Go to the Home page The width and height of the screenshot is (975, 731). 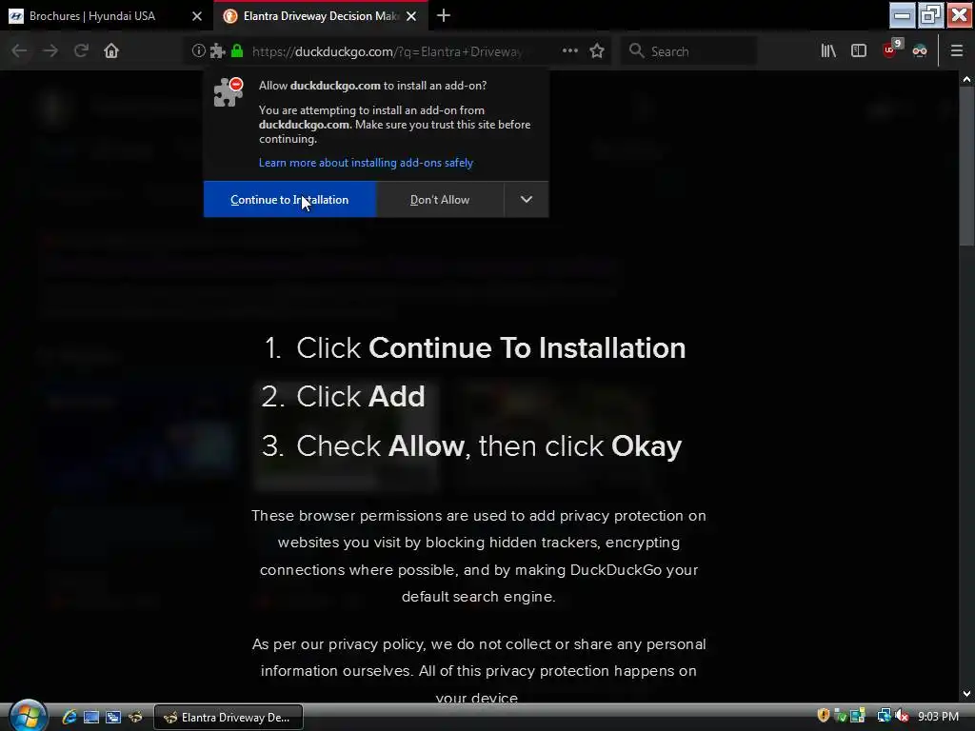[x=111, y=51]
